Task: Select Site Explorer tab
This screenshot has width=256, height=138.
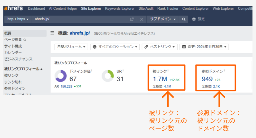Action: pos(91,8)
